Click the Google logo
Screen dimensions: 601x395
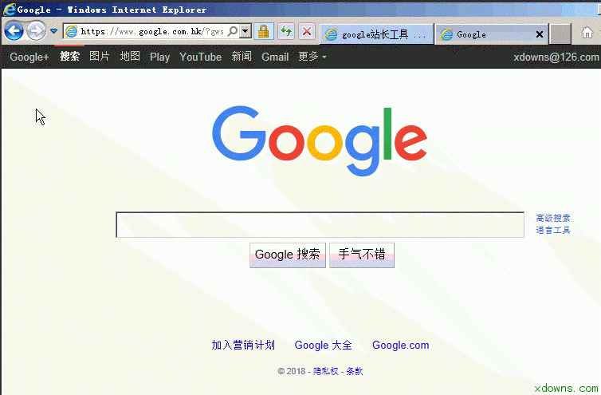(320, 140)
